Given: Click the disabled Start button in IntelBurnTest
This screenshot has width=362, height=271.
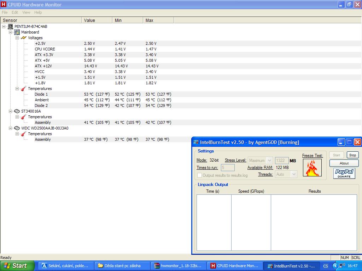Looking at the screenshot, I should pos(337,155).
